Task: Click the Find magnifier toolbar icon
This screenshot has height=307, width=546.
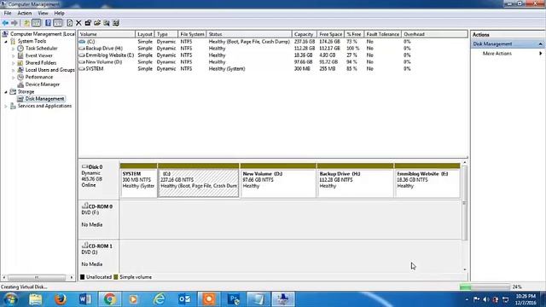Action: (106, 23)
